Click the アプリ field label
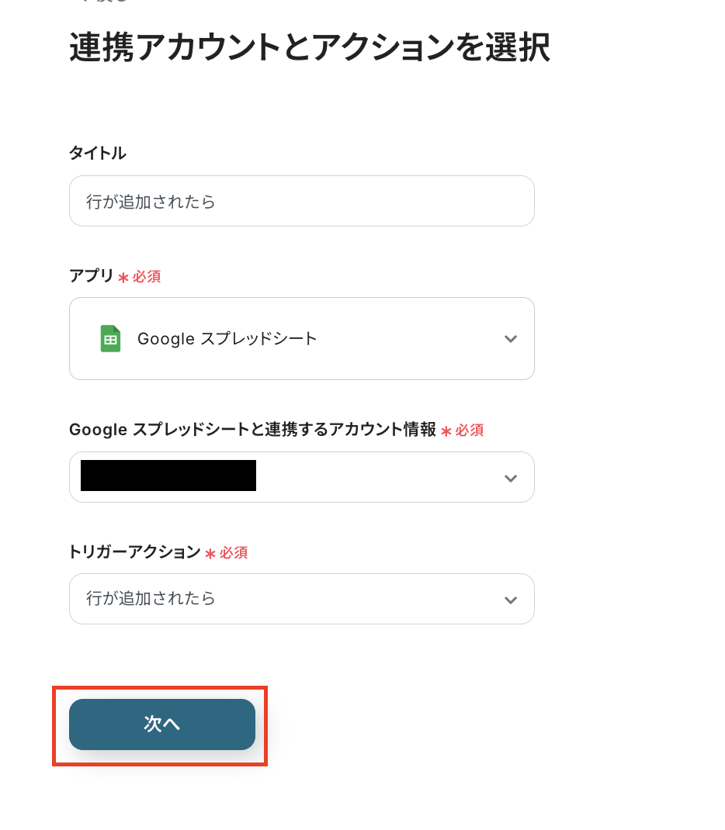The image size is (725, 830). click(92, 276)
